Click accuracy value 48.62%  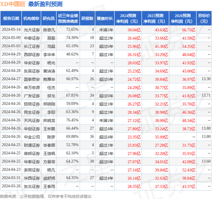pyautogui.click(x=72, y=54)
